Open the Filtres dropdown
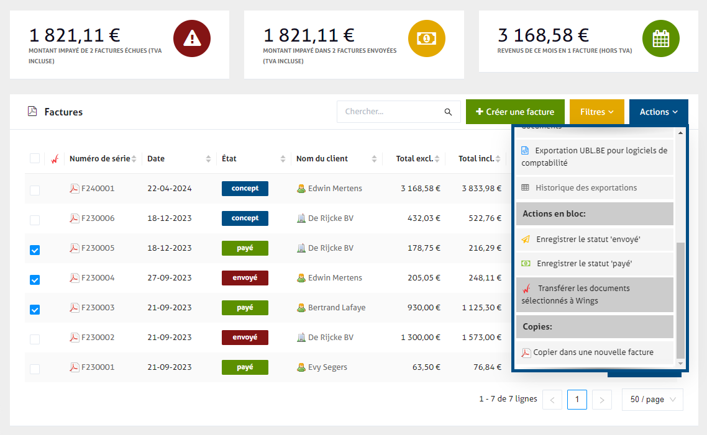 (596, 112)
